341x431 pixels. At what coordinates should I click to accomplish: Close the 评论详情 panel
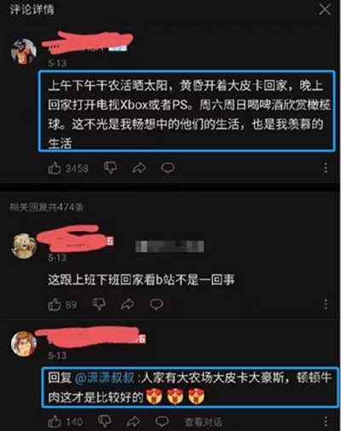(325, 9)
